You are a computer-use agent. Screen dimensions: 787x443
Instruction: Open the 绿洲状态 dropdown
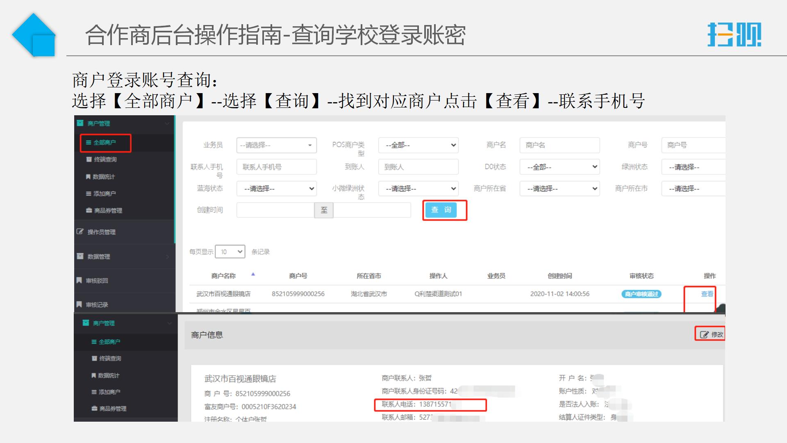694,167
